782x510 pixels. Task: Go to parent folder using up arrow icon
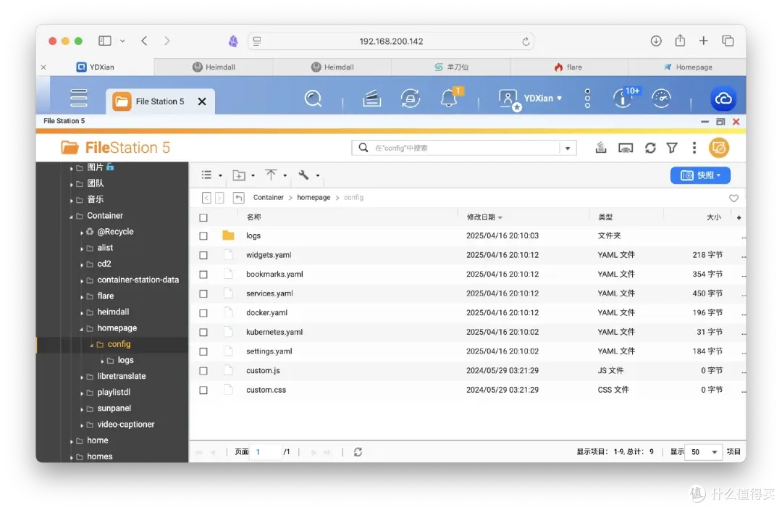click(x=238, y=198)
